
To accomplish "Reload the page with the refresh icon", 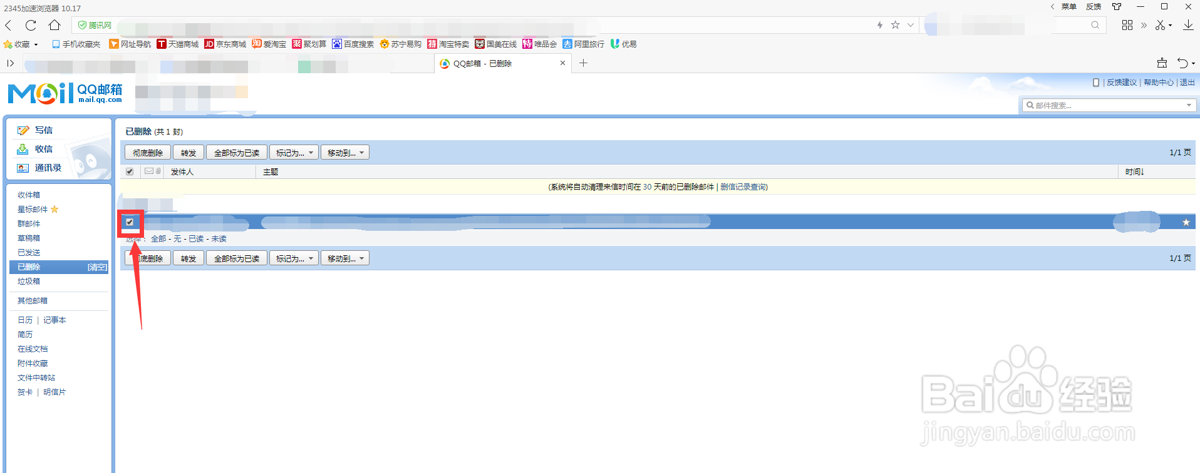I will (x=31, y=25).
